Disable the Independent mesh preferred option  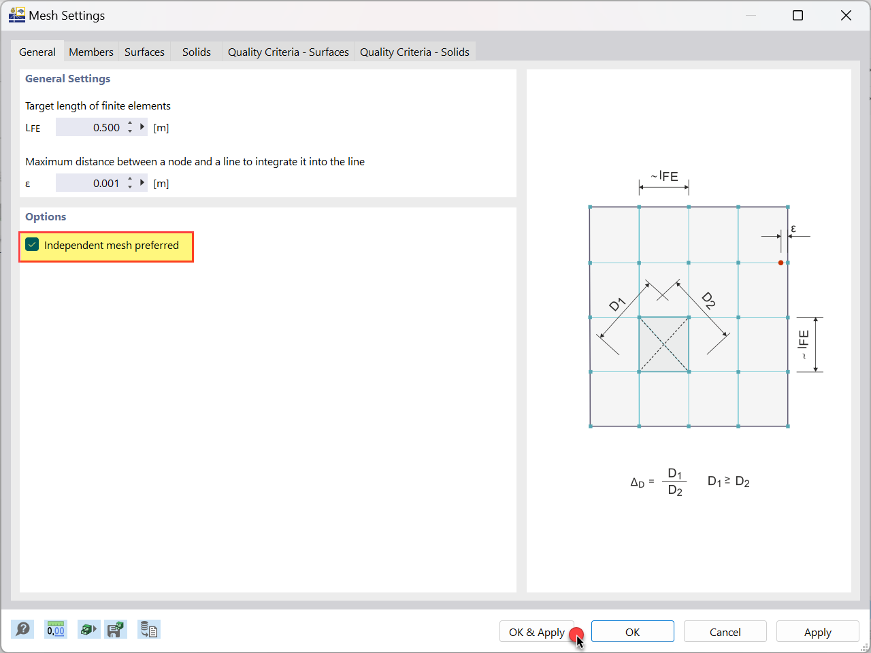[31, 244]
